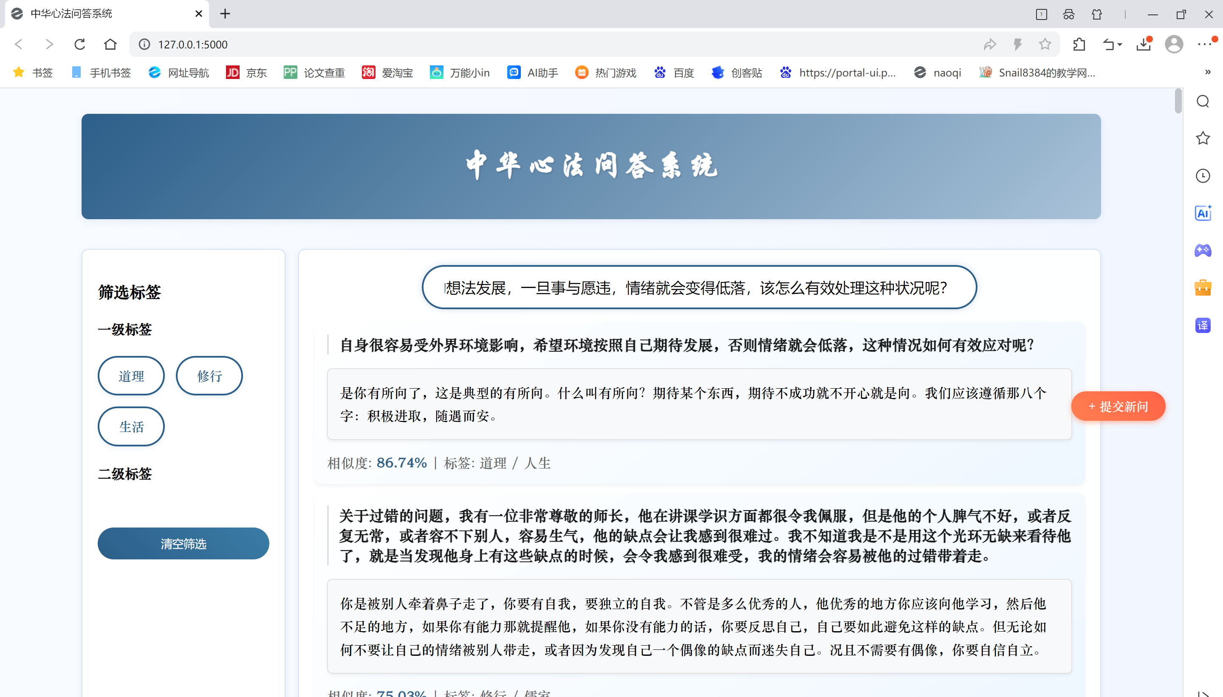The height and width of the screenshot is (697, 1223).
Task: Open the portal-ui bookmark link
Action: [838, 73]
